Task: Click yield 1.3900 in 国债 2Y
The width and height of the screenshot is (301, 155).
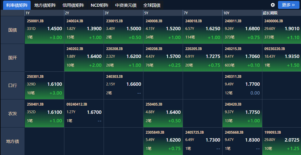Action: (94, 29)
